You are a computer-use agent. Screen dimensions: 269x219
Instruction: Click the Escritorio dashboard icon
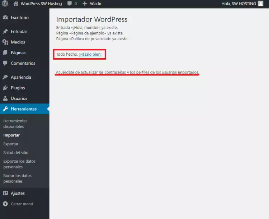pos(5,18)
